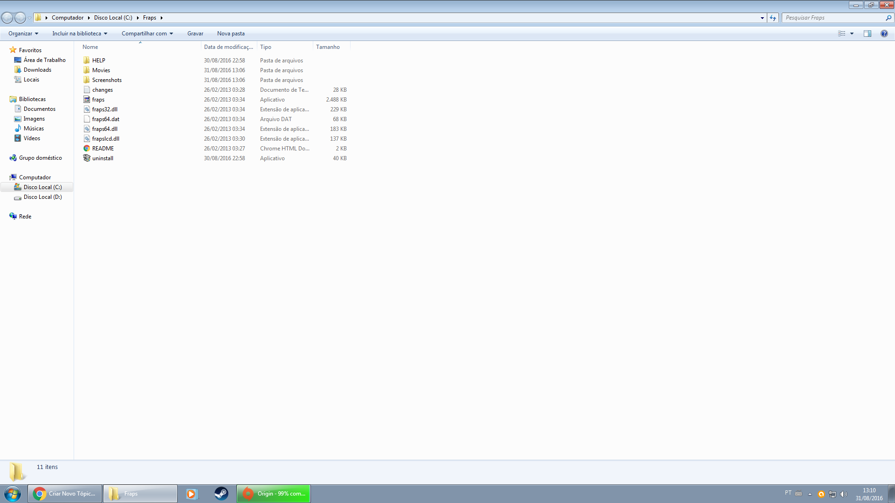Show hidden tray icons arrow
This screenshot has width=895, height=503.
point(810,494)
